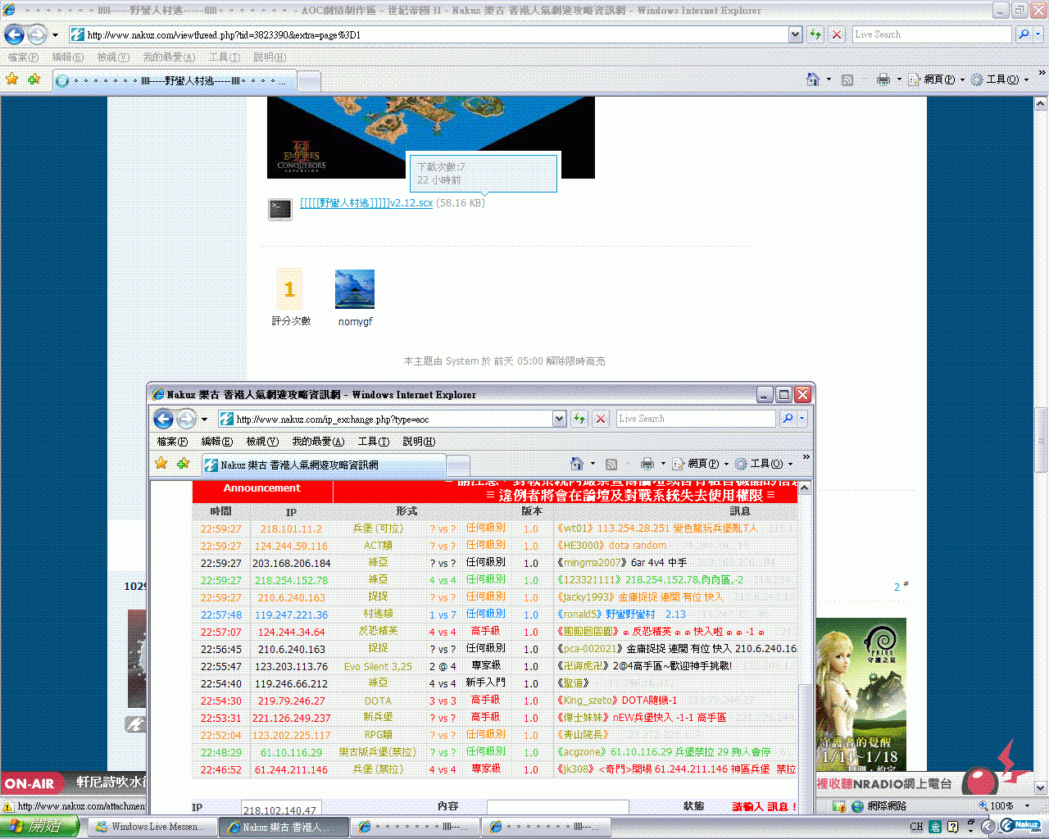Open 網頁(P) Page menu in Nakuz popup
This screenshot has width=1049, height=839.
tap(701, 464)
